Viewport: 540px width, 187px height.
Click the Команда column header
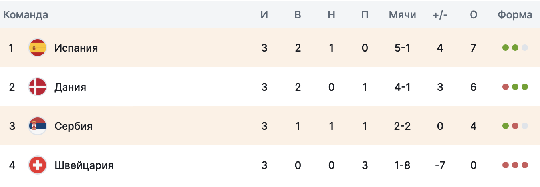26,15
